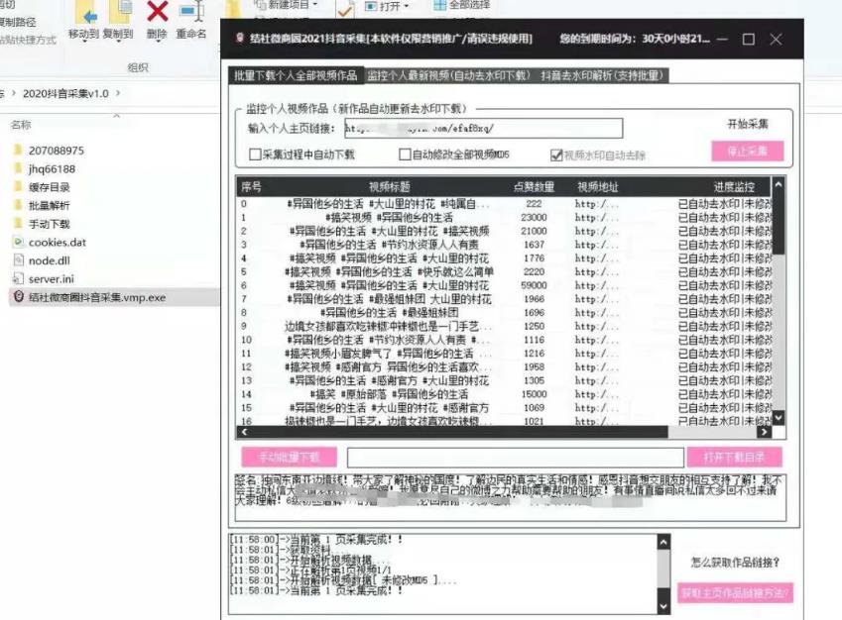Switch to 批量下载个人全部视频作品 tab

tap(296, 75)
